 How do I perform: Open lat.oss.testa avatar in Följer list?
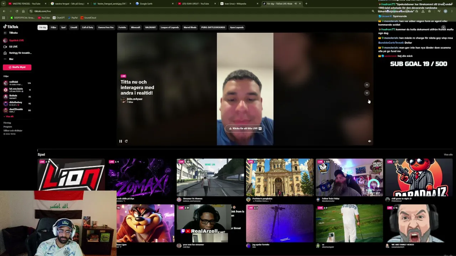click(5, 90)
